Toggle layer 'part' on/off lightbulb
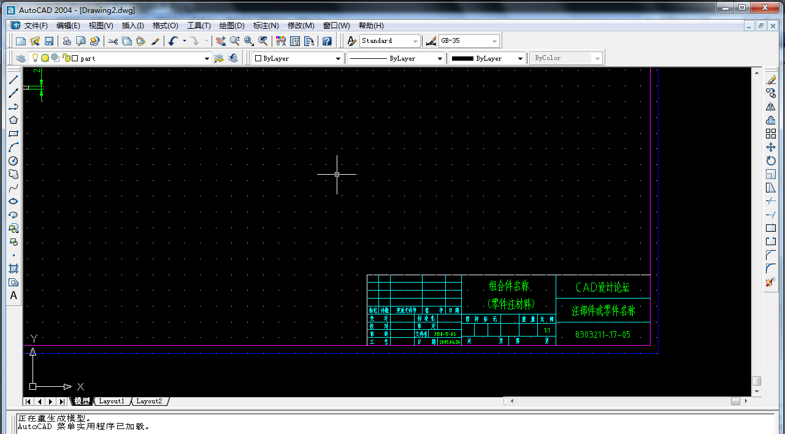Screen dimensions: 785x434 (x=35, y=58)
